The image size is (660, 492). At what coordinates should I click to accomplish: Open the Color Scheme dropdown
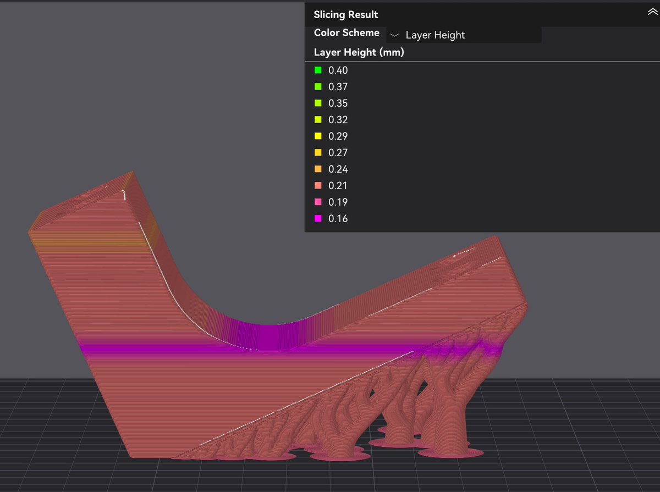(x=464, y=35)
